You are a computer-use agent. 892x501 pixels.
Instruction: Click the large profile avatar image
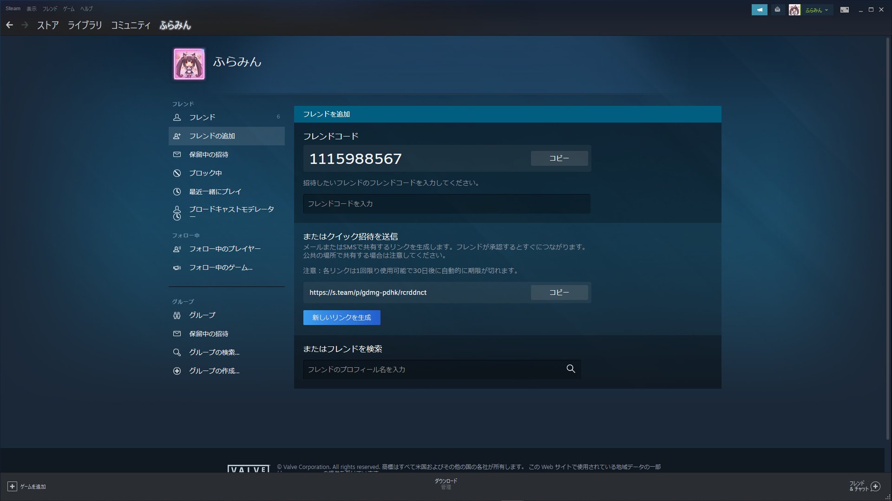click(x=189, y=64)
